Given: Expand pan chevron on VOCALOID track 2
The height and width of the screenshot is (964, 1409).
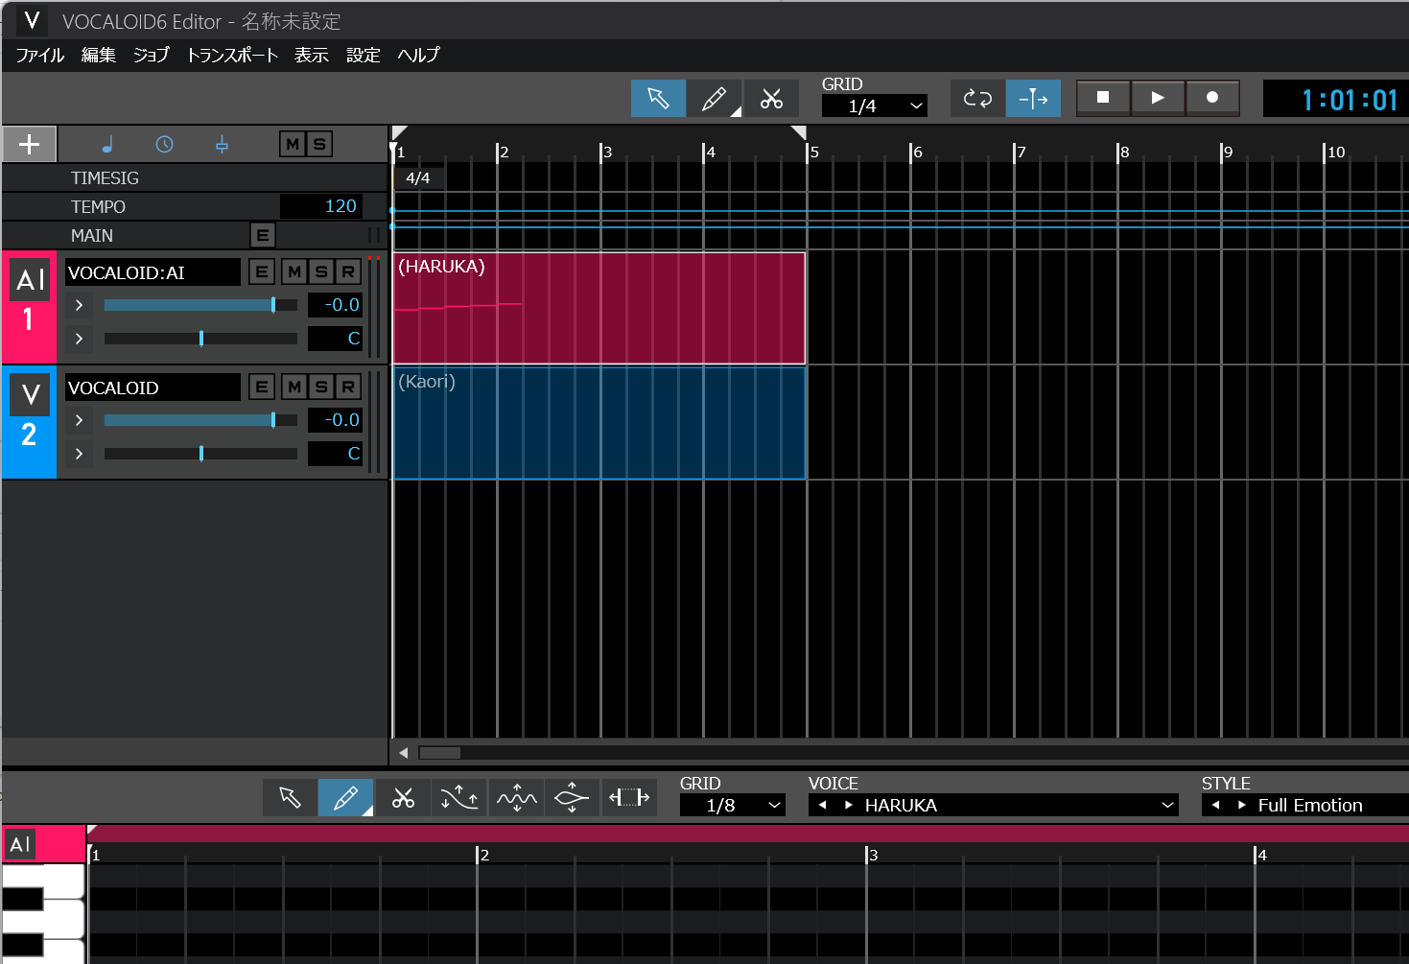Looking at the screenshot, I should (x=79, y=454).
